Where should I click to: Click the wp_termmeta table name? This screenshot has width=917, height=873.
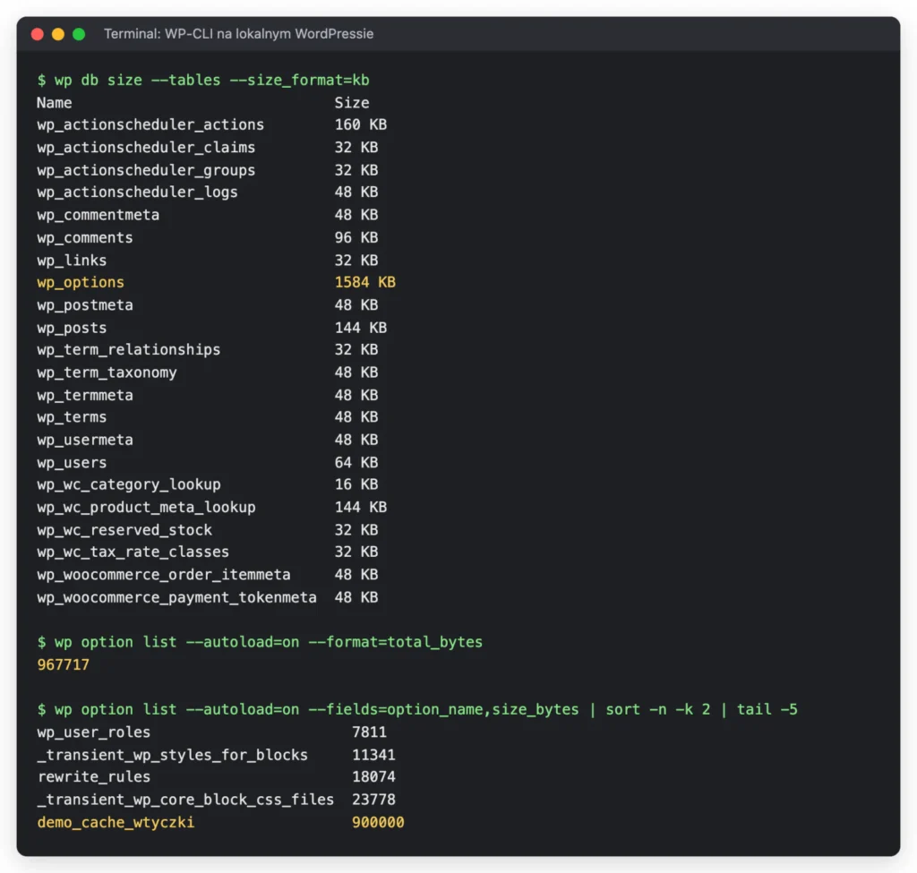click(85, 395)
